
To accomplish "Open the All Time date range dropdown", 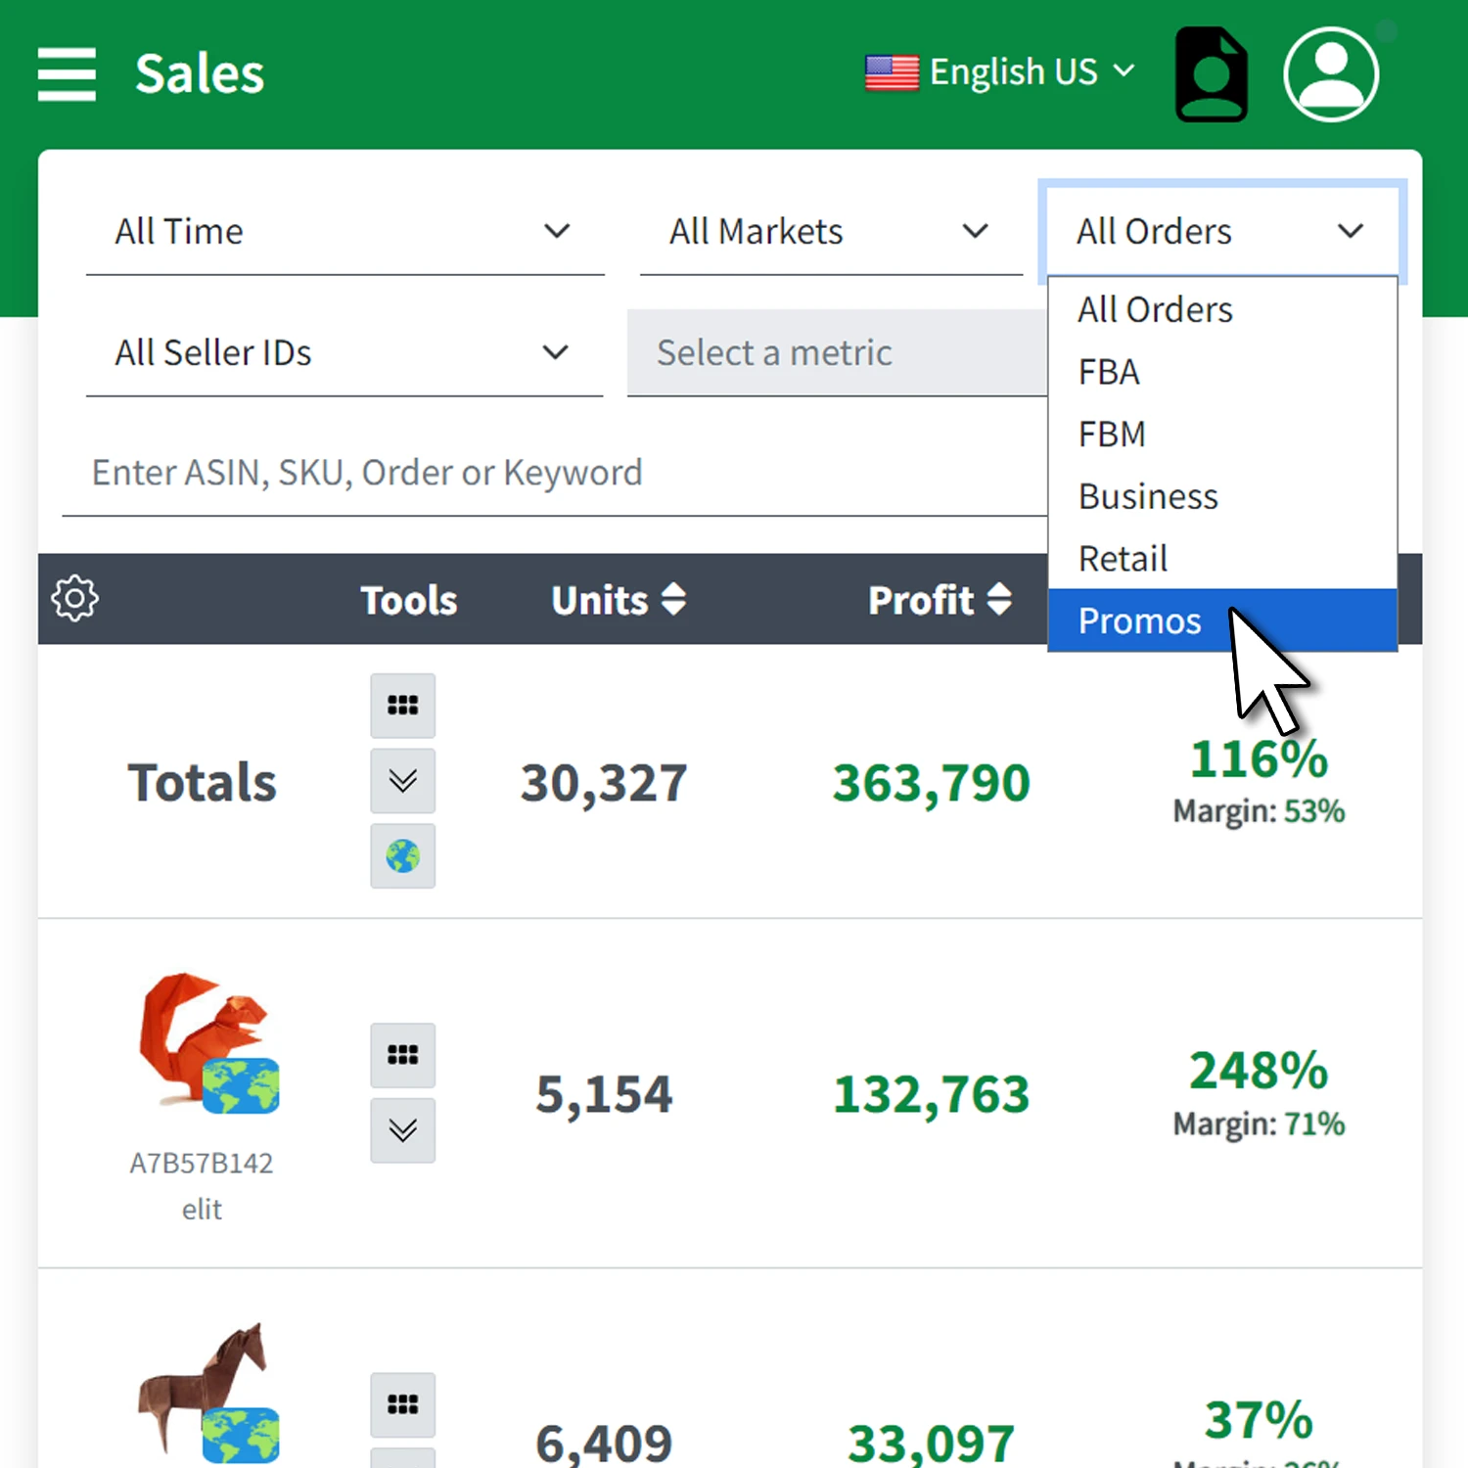I will pos(344,232).
